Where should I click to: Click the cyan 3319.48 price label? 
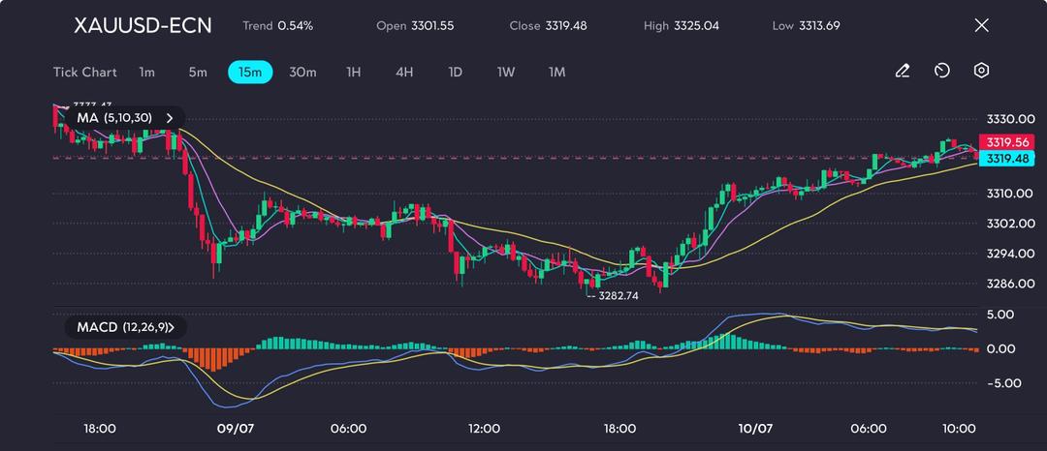(1005, 158)
